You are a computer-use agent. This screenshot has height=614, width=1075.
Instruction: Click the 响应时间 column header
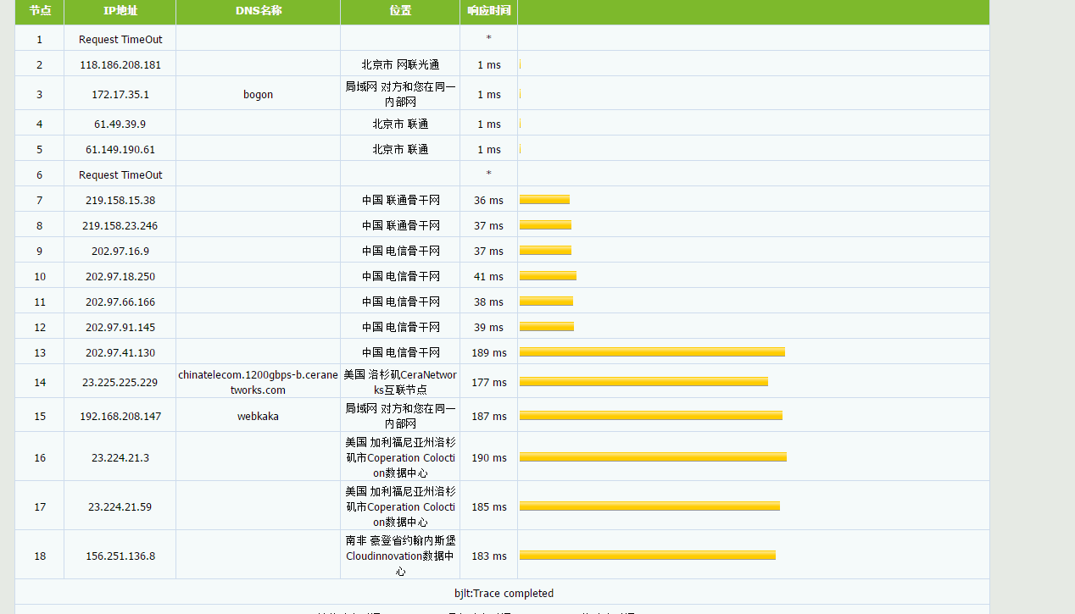point(488,12)
